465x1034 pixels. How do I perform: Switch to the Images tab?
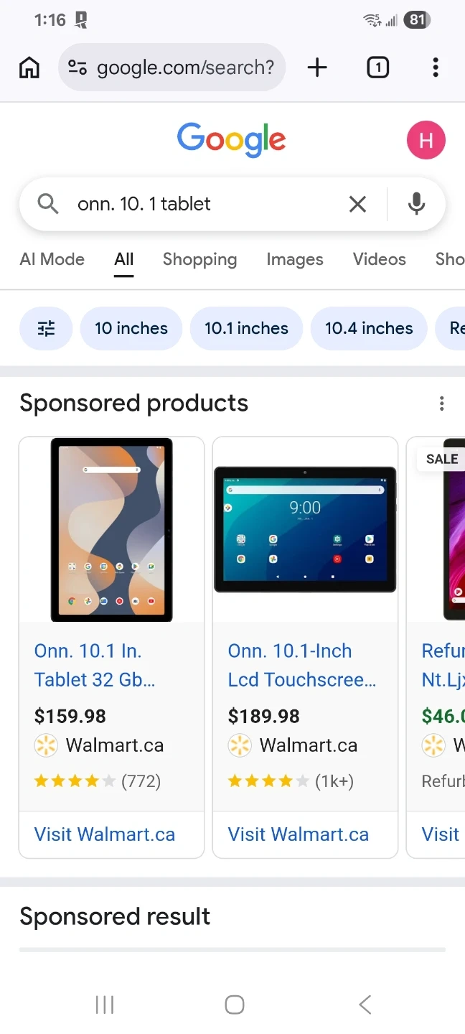click(294, 259)
